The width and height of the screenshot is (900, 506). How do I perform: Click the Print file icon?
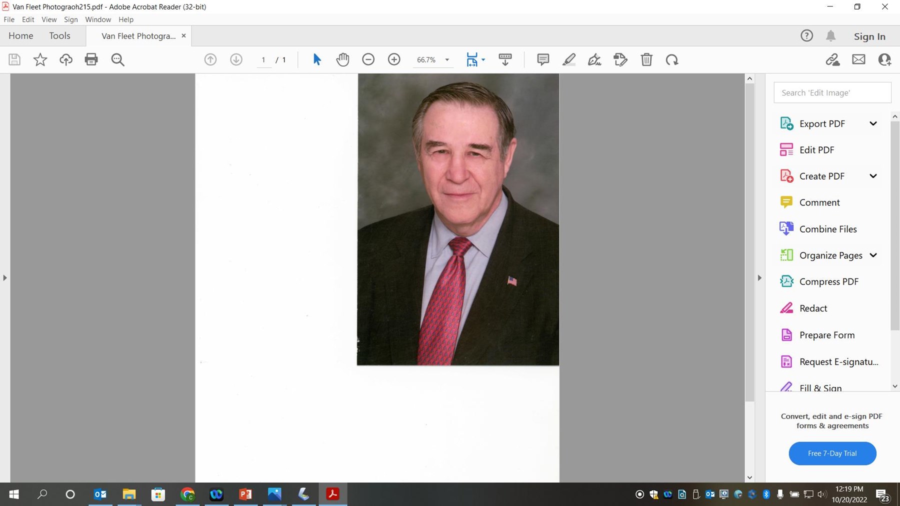(91, 59)
